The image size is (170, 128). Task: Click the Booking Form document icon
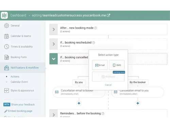point(6,57)
